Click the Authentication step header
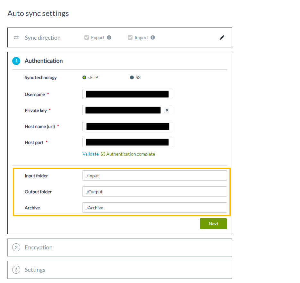Screen dimensions: 300x283 (44, 61)
